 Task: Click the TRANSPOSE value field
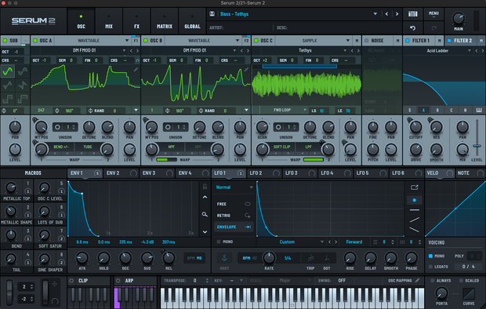click(x=195, y=281)
